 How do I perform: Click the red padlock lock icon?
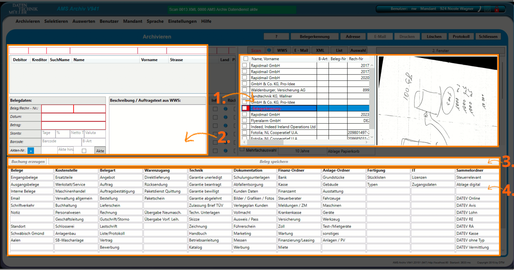tap(497, 9)
